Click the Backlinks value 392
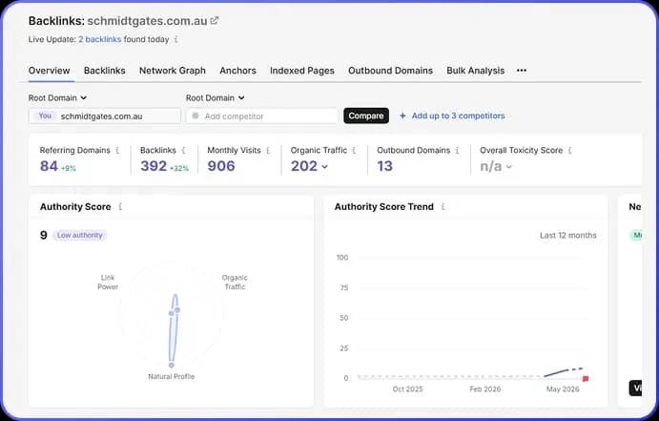659x421 pixels. 154,166
